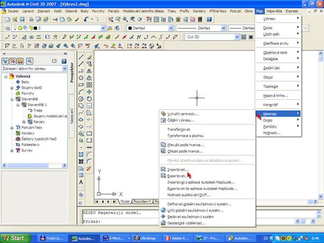The width and height of the screenshot is (324, 243).
Task: Open UltraSnap from the taskbar
Action: pyautogui.click(x=146, y=239)
